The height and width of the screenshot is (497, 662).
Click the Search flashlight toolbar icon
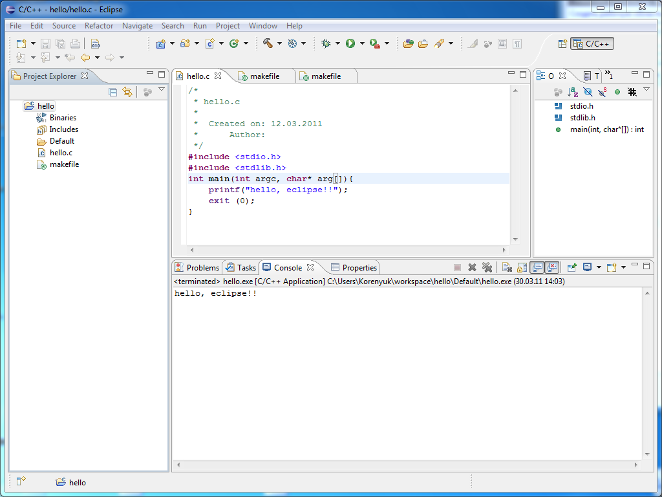(x=439, y=43)
